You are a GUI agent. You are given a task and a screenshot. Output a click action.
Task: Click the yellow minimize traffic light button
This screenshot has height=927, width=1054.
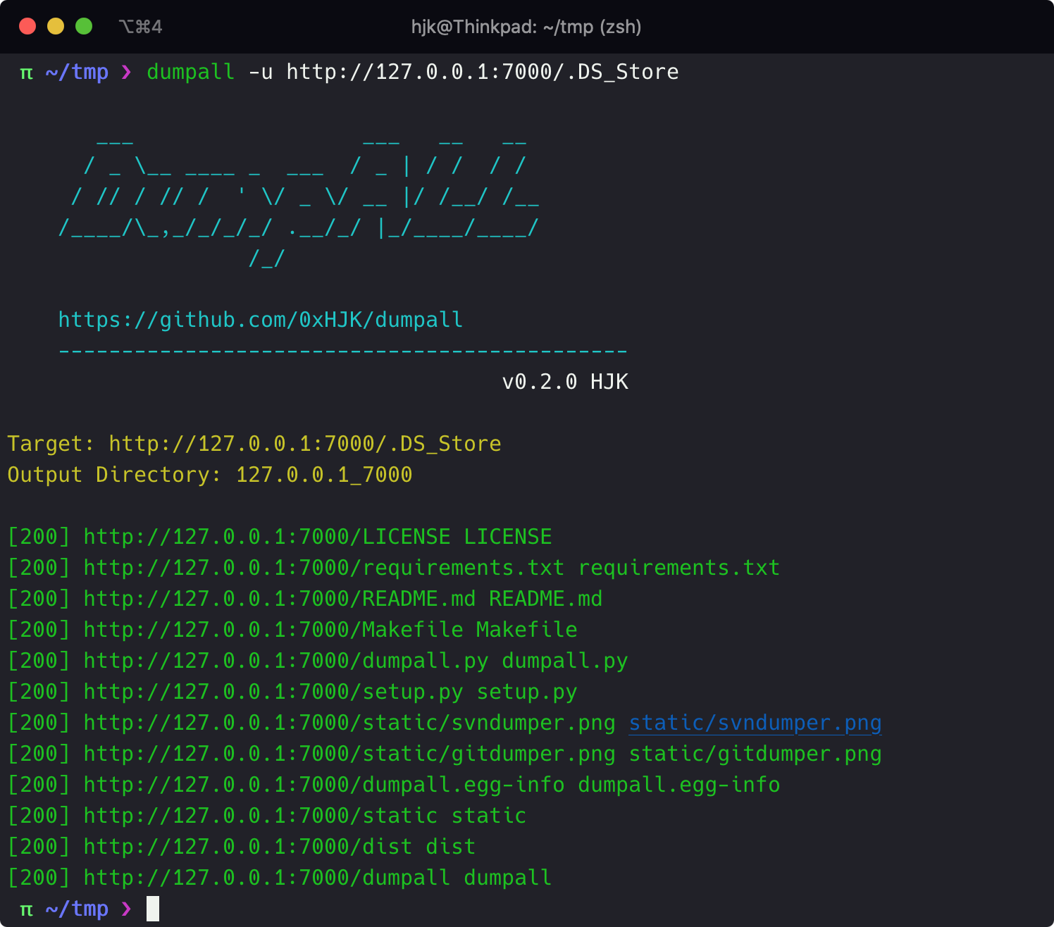coord(55,26)
